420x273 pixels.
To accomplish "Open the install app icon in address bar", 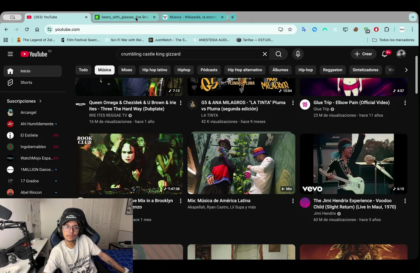I will (x=281, y=30).
